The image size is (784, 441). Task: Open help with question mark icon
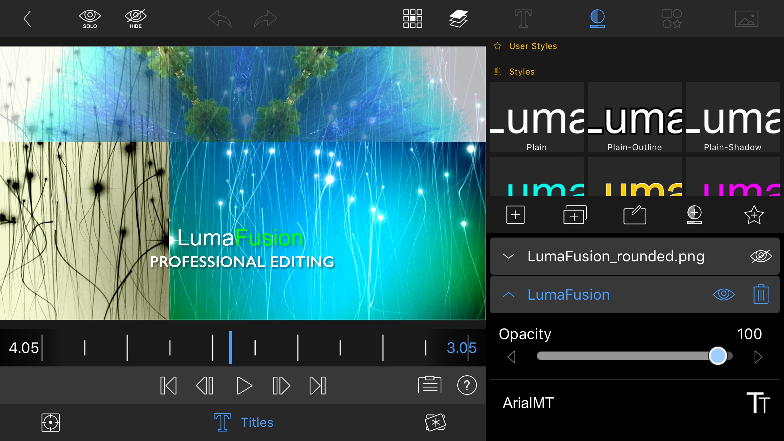pos(467,385)
